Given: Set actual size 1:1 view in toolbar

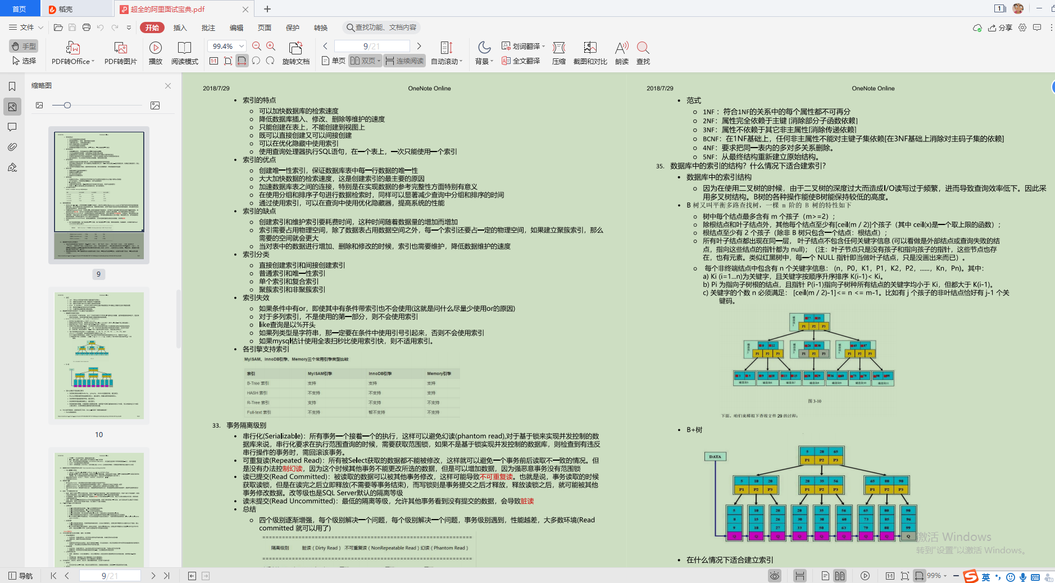Looking at the screenshot, I should [213, 61].
